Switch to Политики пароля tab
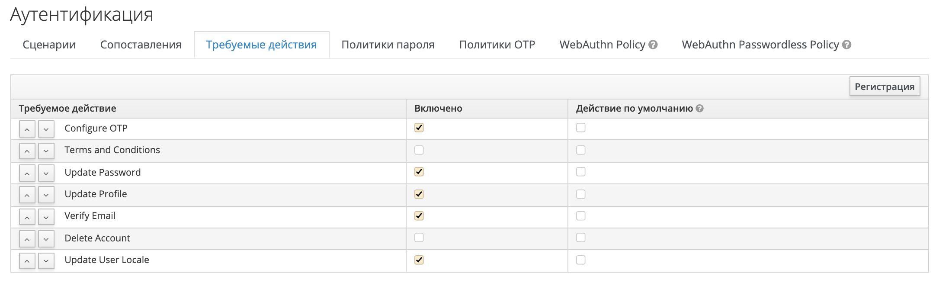This screenshot has height=302, width=936. (388, 45)
